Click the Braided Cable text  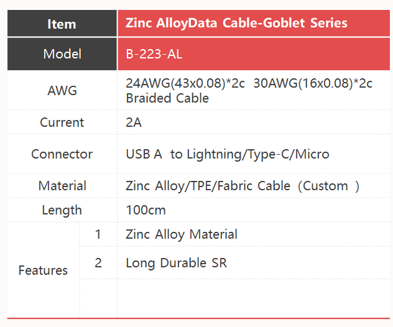tap(167, 98)
